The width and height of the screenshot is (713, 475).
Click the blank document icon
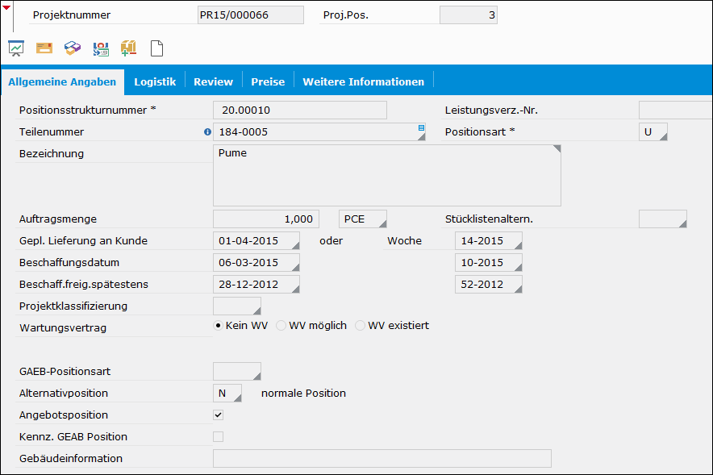(x=157, y=48)
